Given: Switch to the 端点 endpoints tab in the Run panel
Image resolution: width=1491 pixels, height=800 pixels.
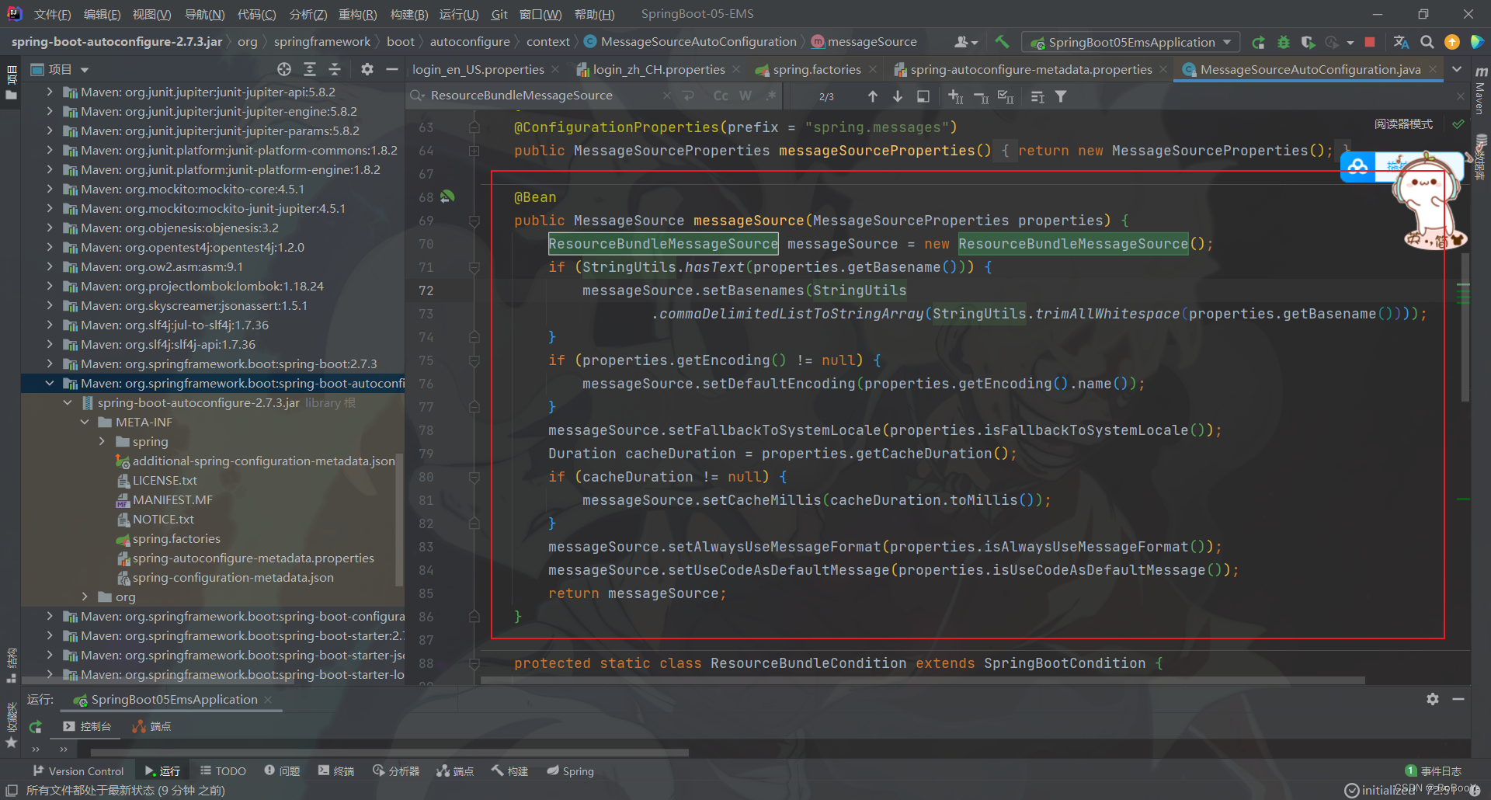Looking at the screenshot, I should (x=151, y=726).
